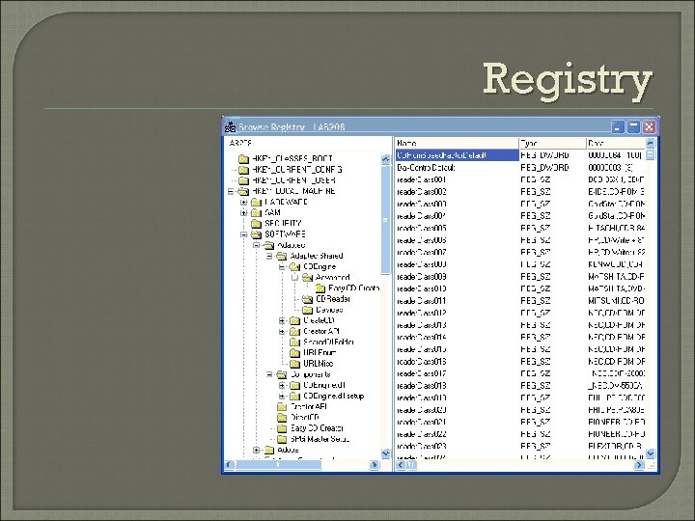
Task: Click values list horizontal scroll left arrow
Action: click(x=401, y=465)
